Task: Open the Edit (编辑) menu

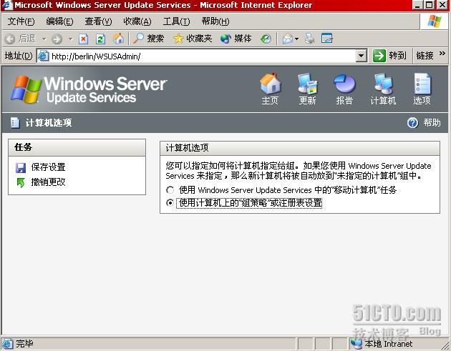Action: tap(60, 21)
